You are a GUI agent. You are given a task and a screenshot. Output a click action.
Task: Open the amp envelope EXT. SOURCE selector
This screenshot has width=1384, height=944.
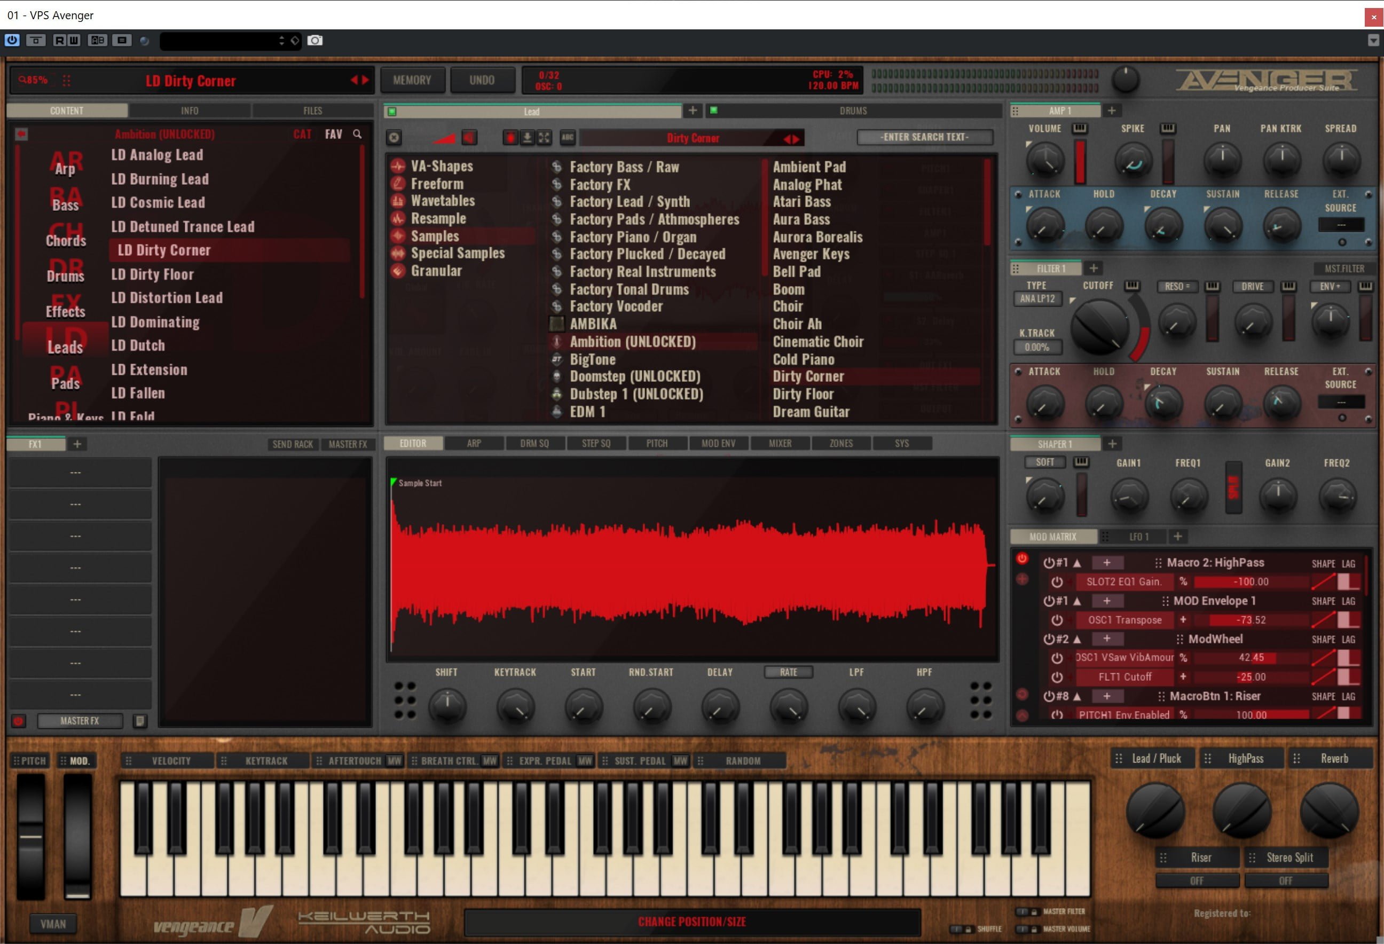[x=1341, y=225]
